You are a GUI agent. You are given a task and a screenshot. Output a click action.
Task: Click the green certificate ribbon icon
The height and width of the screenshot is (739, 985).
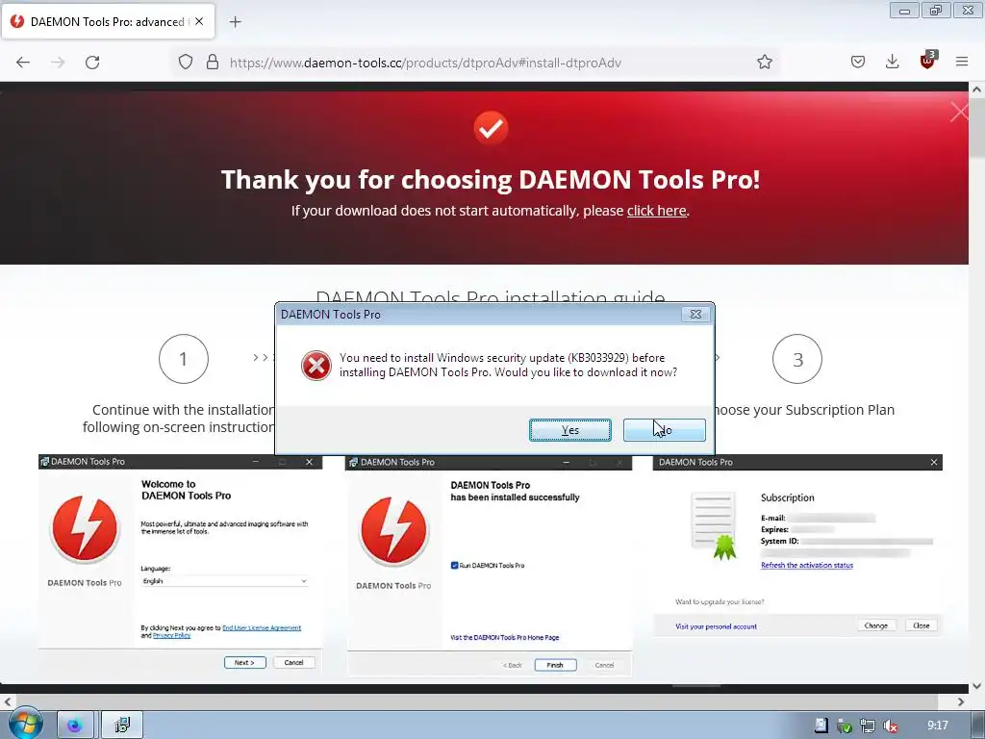pyautogui.click(x=724, y=547)
